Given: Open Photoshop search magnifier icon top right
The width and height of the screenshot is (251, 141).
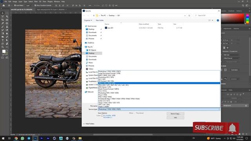Looking at the screenshot, I should [x=243, y=5].
